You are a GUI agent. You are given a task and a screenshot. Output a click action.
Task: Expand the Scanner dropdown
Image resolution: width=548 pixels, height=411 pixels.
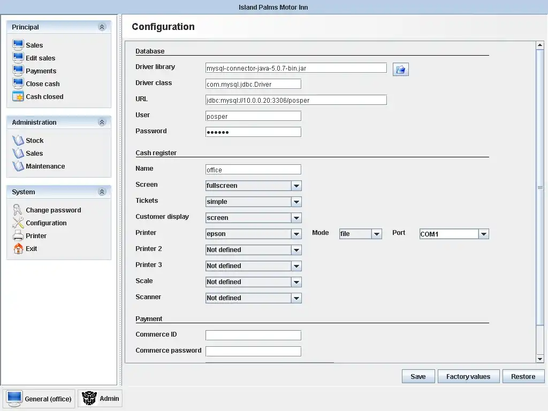coord(296,298)
